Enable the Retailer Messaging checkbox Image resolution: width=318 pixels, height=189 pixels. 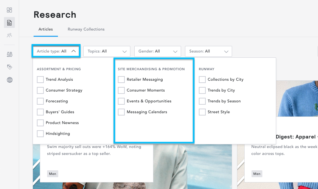pos(121,79)
